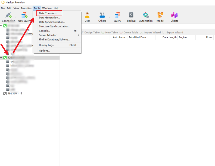Click the Navicat Premium app logo
This screenshot has height=166, width=215.
coord(3,2)
